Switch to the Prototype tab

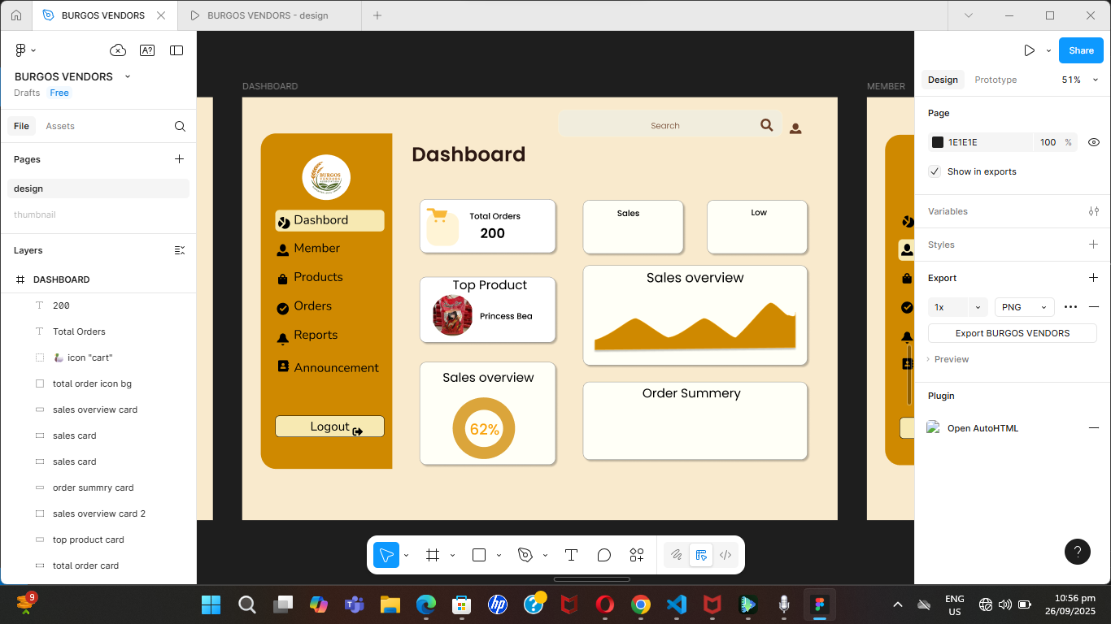[996, 80]
